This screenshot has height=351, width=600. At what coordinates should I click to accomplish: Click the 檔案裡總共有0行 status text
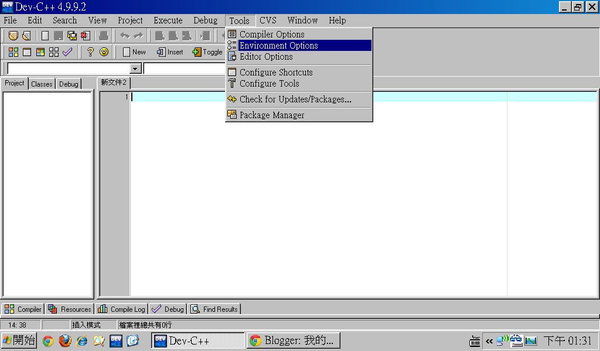coord(145,325)
